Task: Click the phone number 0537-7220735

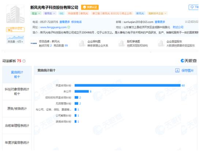Action: [x=49, y=22]
